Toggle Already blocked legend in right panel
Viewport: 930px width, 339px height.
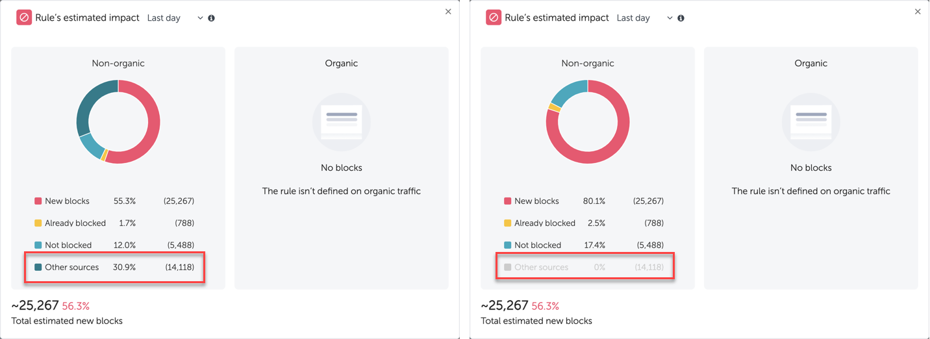[x=544, y=223]
